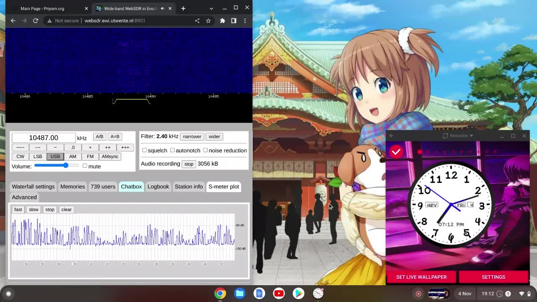Click SET LIVE WALLPAPER button
This screenshot has width=537, height=302.
pos(421,277)
